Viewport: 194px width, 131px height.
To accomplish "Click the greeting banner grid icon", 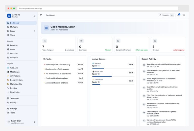I will [46, 28].
